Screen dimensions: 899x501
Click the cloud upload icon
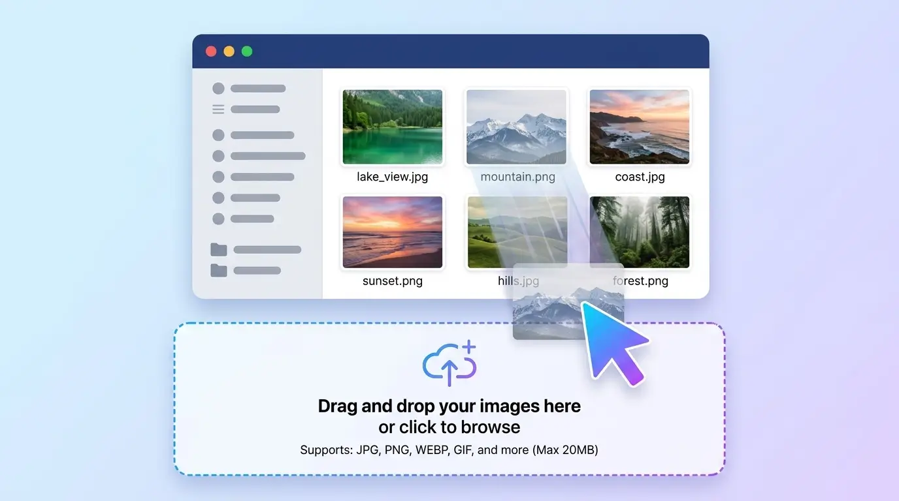click(x=449, y=364)
